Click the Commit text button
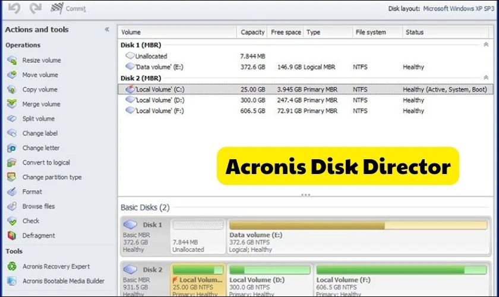The height and width of the screenshot is (297, 499). [76, 8]
